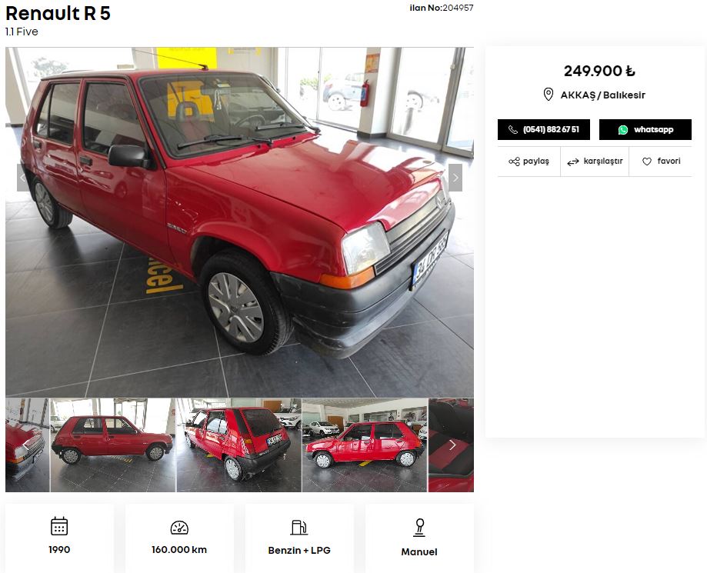The height and width of the screenshot is (573, 707).
Task: Click the gear shift icon above Manuel
Action: click(x=419, y=528)
